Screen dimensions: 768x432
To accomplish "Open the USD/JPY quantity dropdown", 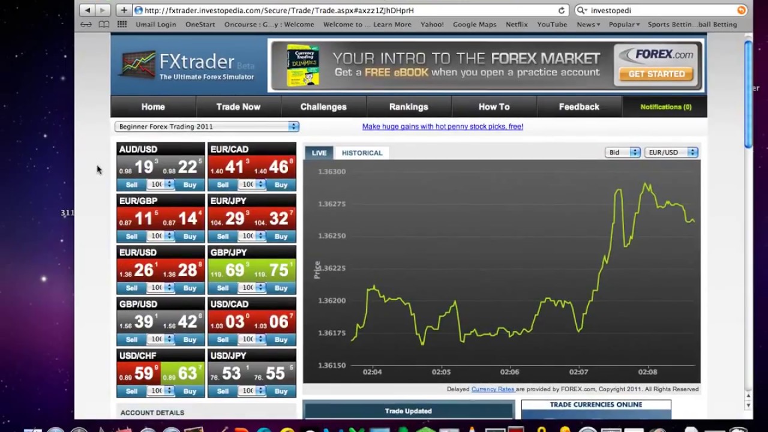I will tap(253, 391).
